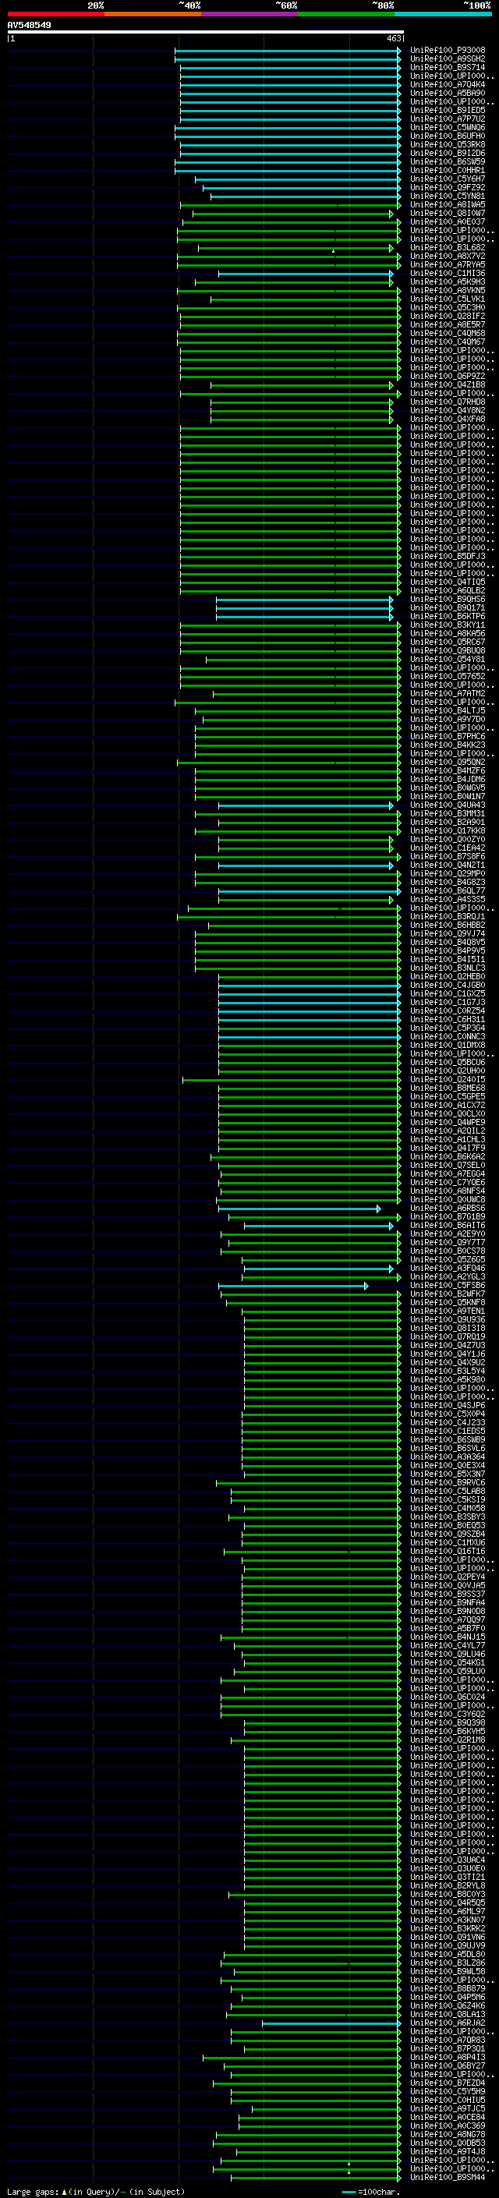
Task: Open hit UniRef100_Q17KK8
Action: pyautogui.click(x=448, y=830)
